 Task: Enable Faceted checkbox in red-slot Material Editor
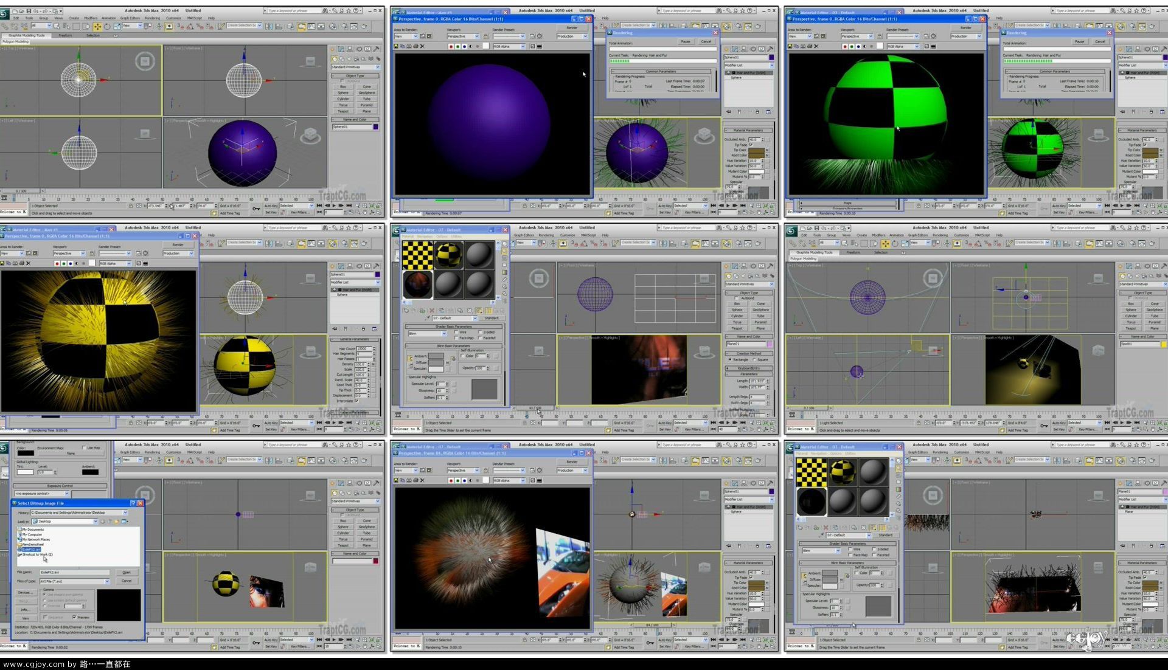pos(480,338)
